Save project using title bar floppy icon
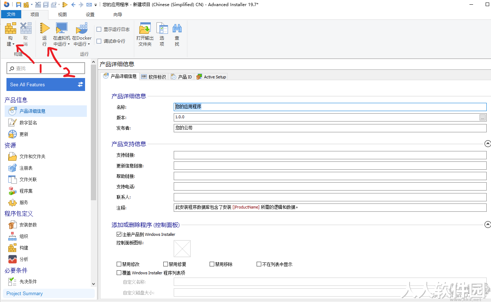 (x=18, y=5)
